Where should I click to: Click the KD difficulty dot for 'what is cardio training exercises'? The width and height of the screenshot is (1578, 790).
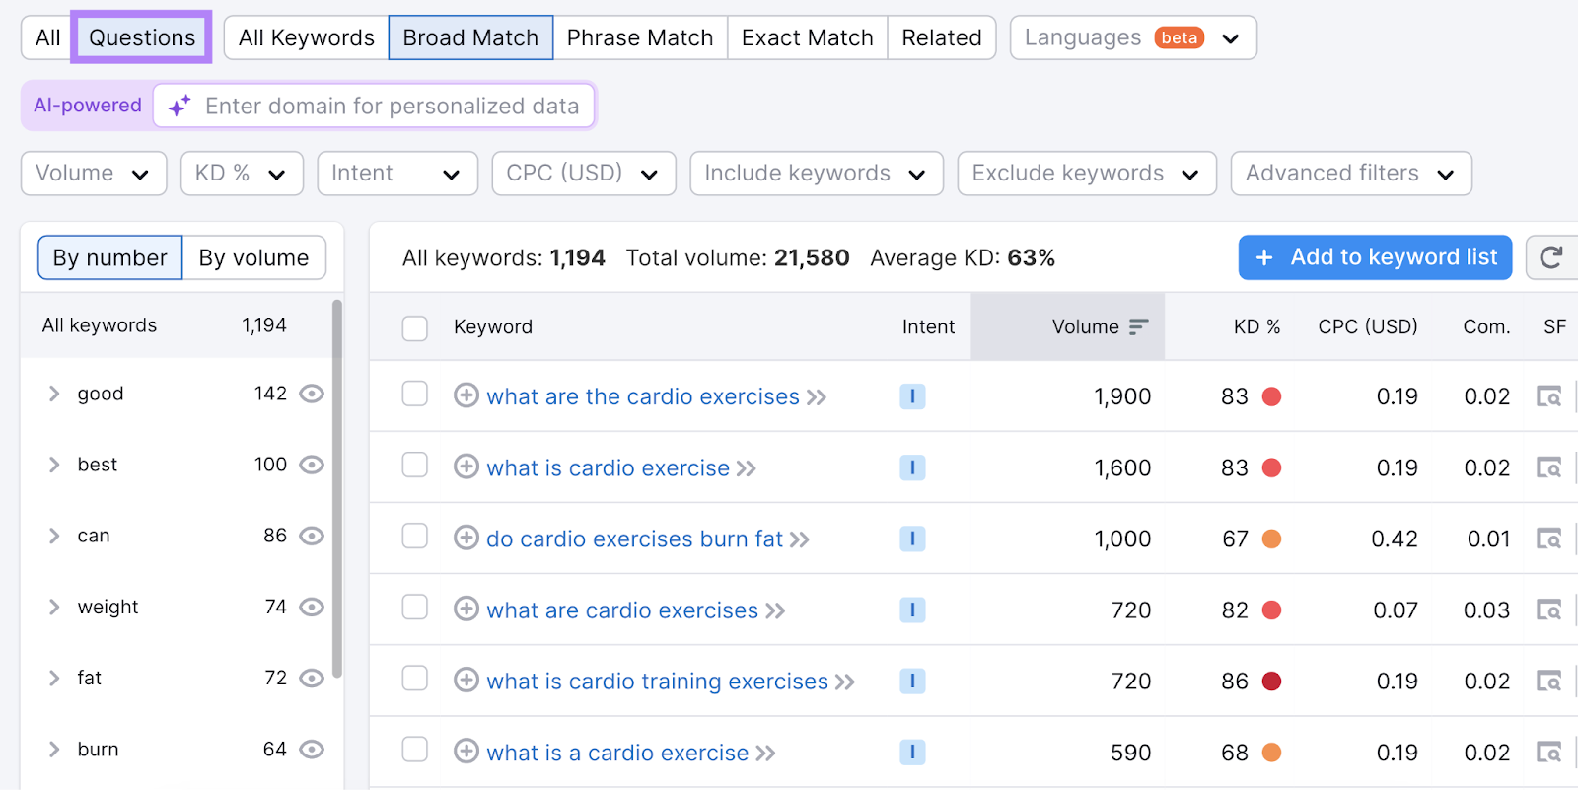point(1272,681)
